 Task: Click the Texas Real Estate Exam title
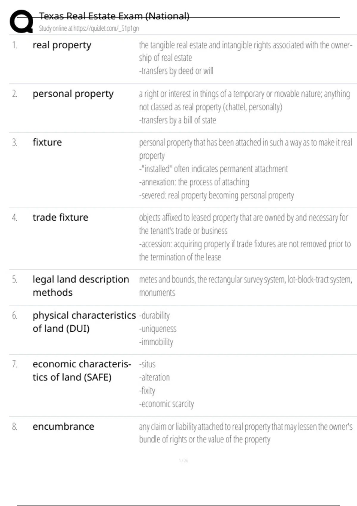coord(114,16)
